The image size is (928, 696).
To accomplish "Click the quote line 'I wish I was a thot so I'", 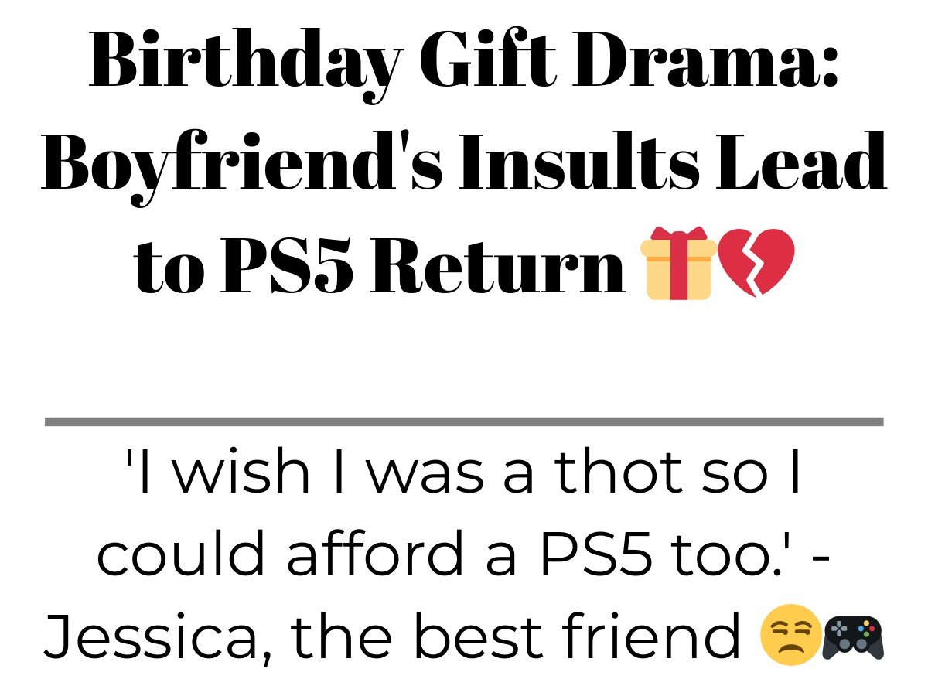I will click(464, 474).
